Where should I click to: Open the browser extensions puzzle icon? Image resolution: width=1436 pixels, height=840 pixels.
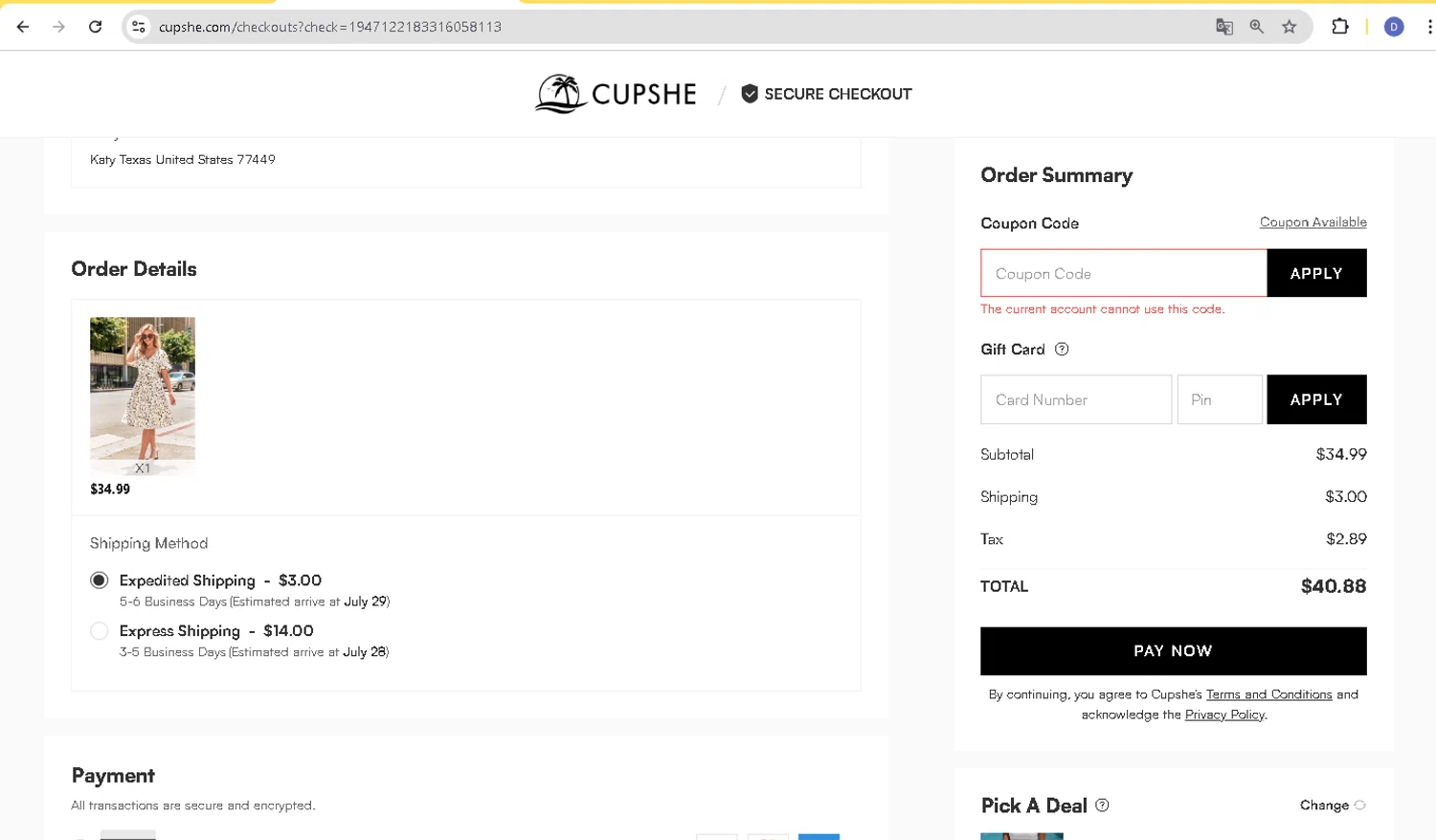coord(1340,27)
